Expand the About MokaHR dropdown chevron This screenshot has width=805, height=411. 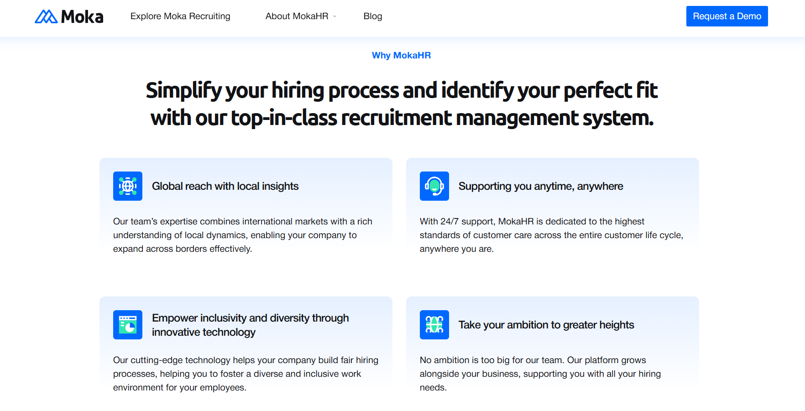[x=335, y=16]
